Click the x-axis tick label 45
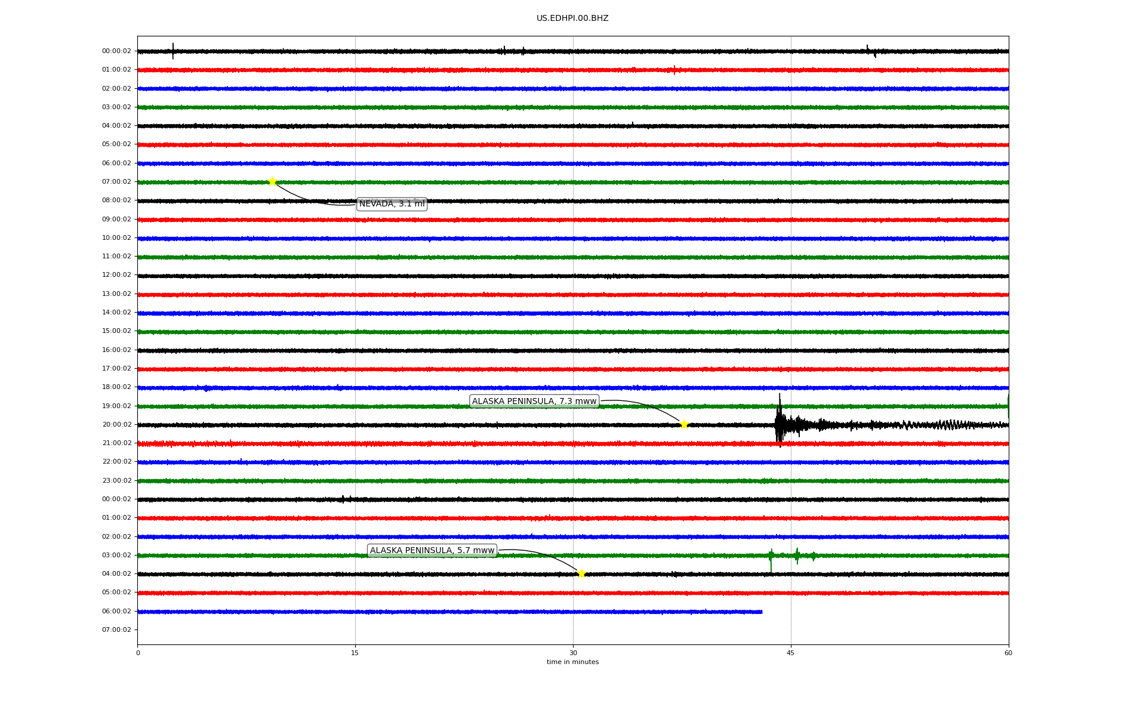The height and width of the screenshot is (716, 1146). [x=791, y=653]
